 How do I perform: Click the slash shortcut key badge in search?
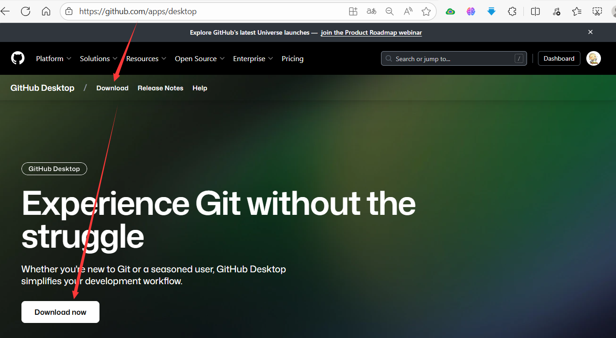coord(519,58)
